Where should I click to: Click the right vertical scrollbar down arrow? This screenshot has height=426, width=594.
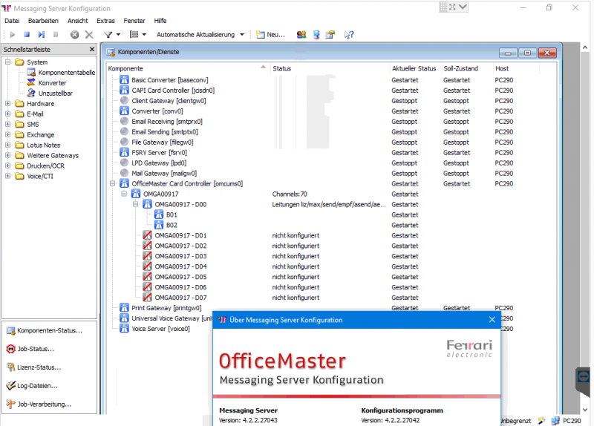pyautogui.click(x=585, y=410)
